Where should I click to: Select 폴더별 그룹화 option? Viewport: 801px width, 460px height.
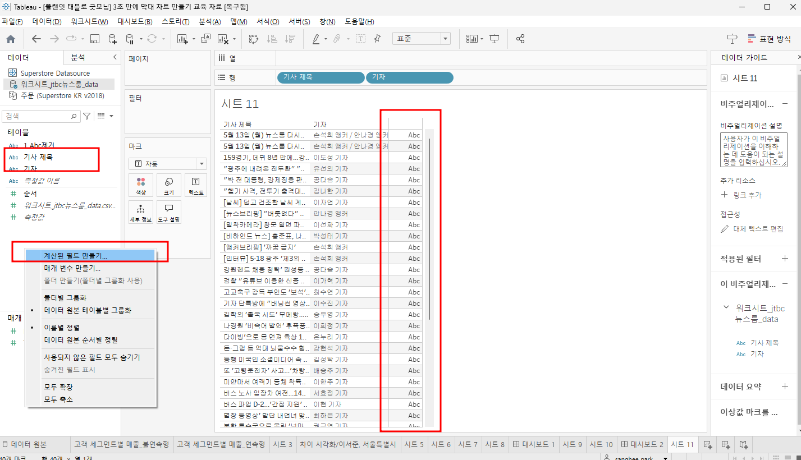(x=90, y=298)
